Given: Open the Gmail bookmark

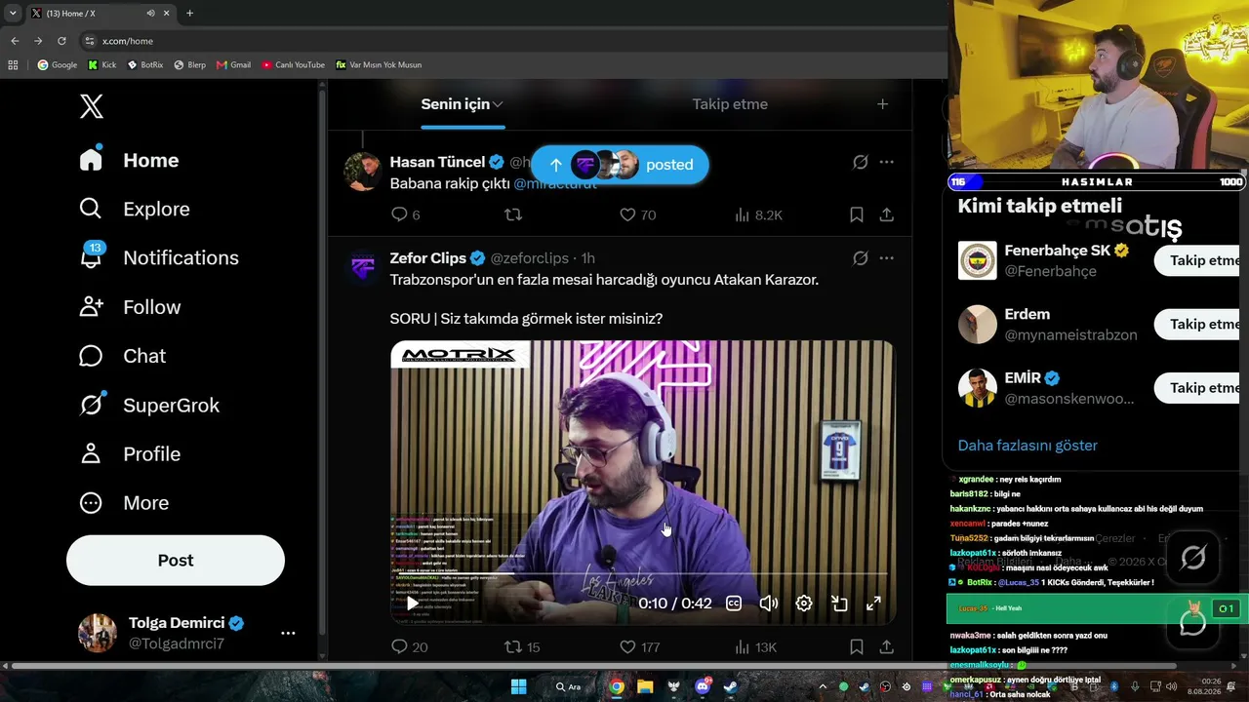Looking at the screenshot, I should tap(234, 65).
